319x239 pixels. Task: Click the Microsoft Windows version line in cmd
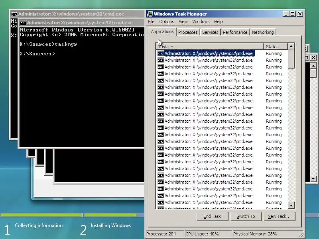coord(77,29)
